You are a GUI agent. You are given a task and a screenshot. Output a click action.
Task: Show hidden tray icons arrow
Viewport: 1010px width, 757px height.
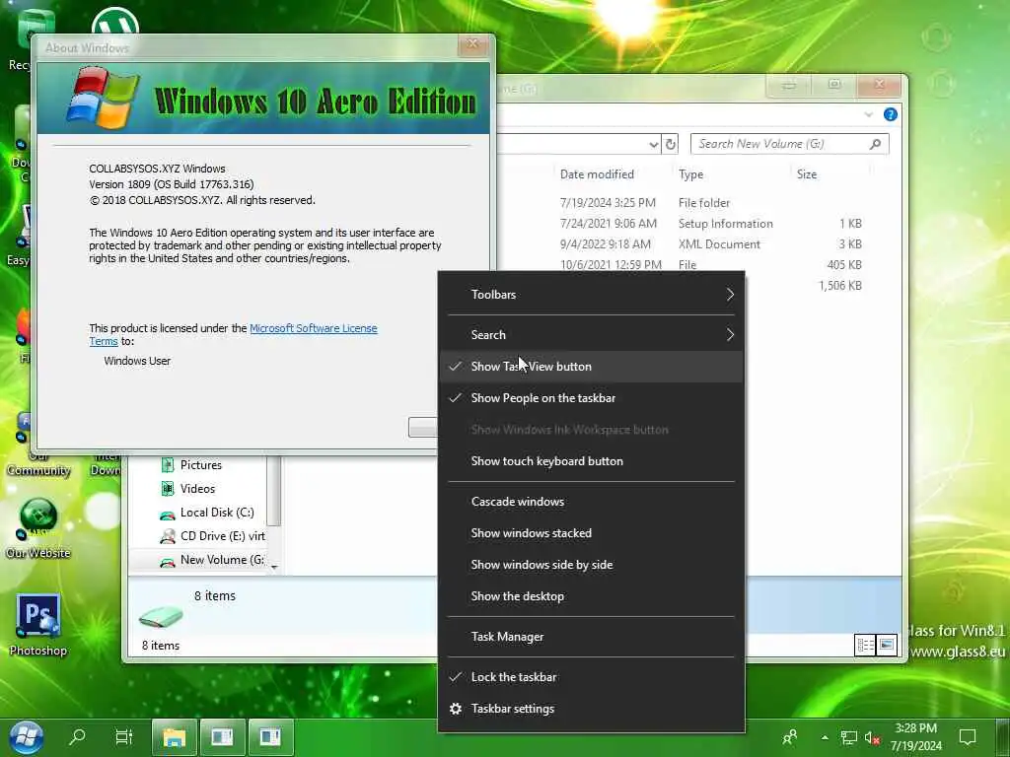click(x=825, y=737)
